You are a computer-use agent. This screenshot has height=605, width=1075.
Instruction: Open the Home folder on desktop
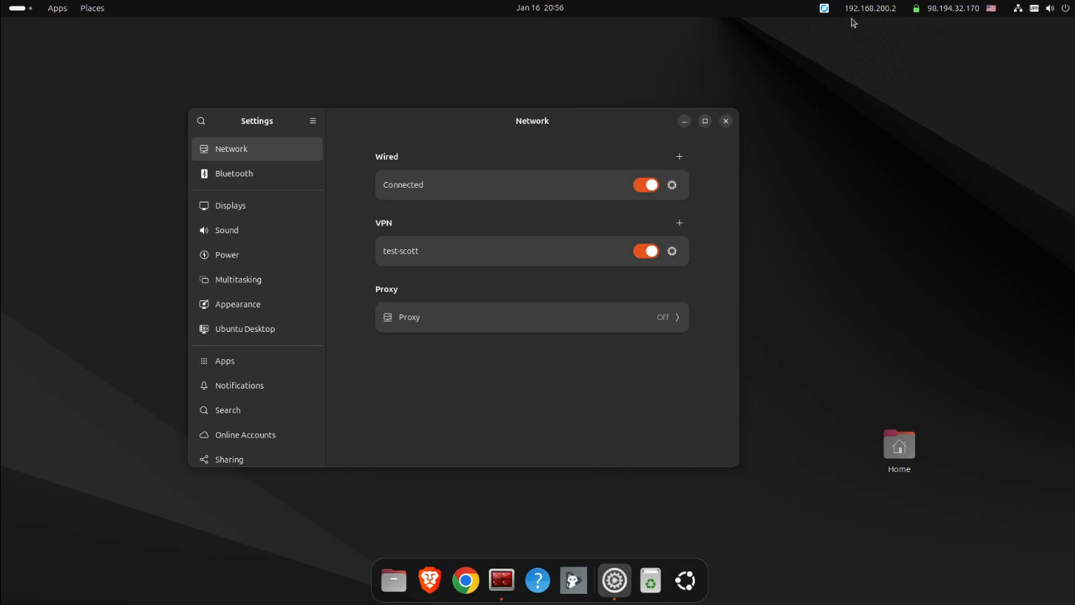coord(899,446)
